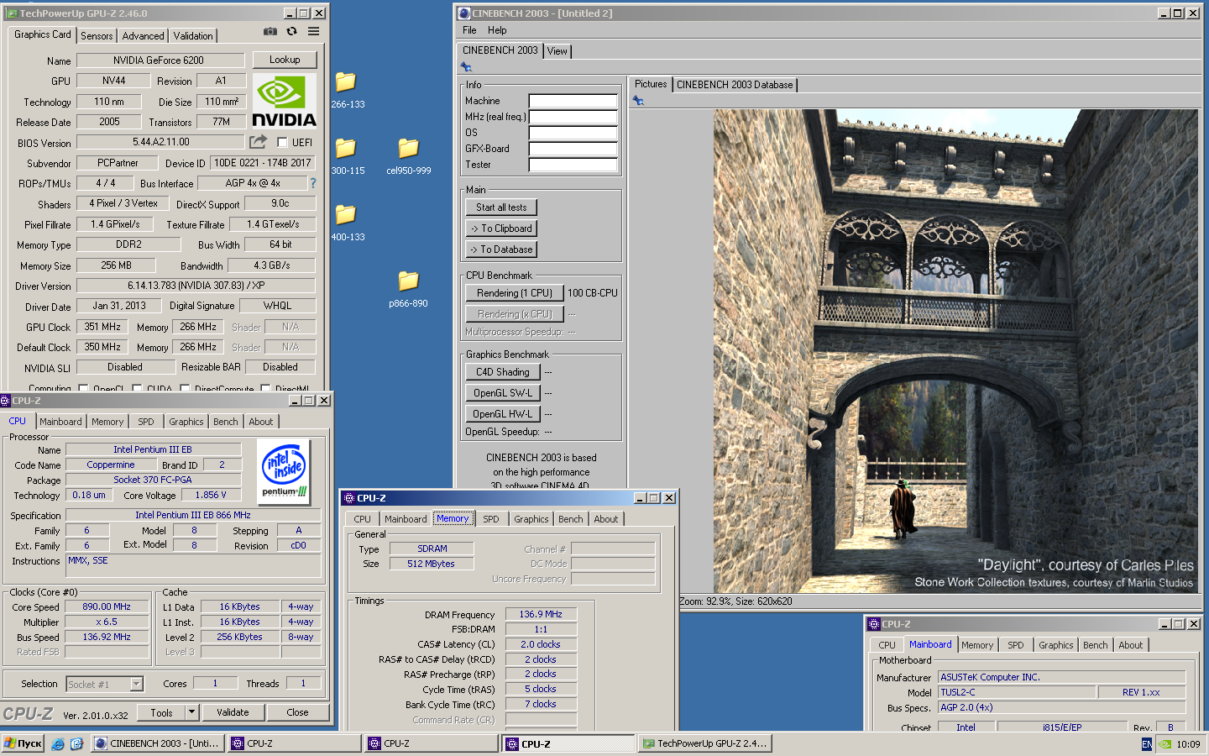Open the Tools dropdown arrow in CPU-Z
1209x756 pixels.
[x=191, y=712]
